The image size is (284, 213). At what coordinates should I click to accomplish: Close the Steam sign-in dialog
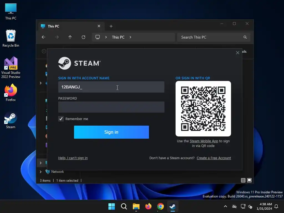tap(238, 53)
